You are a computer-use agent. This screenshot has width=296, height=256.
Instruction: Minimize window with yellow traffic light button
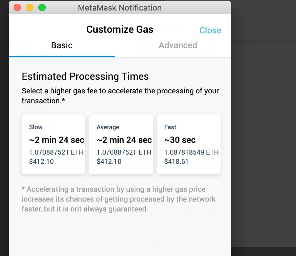[x=30, y=7]
